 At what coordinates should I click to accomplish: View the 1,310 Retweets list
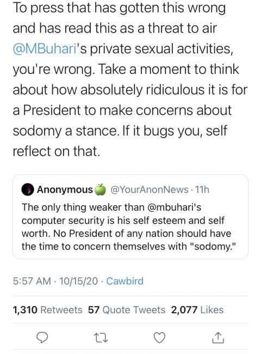(x=47, y=310)
